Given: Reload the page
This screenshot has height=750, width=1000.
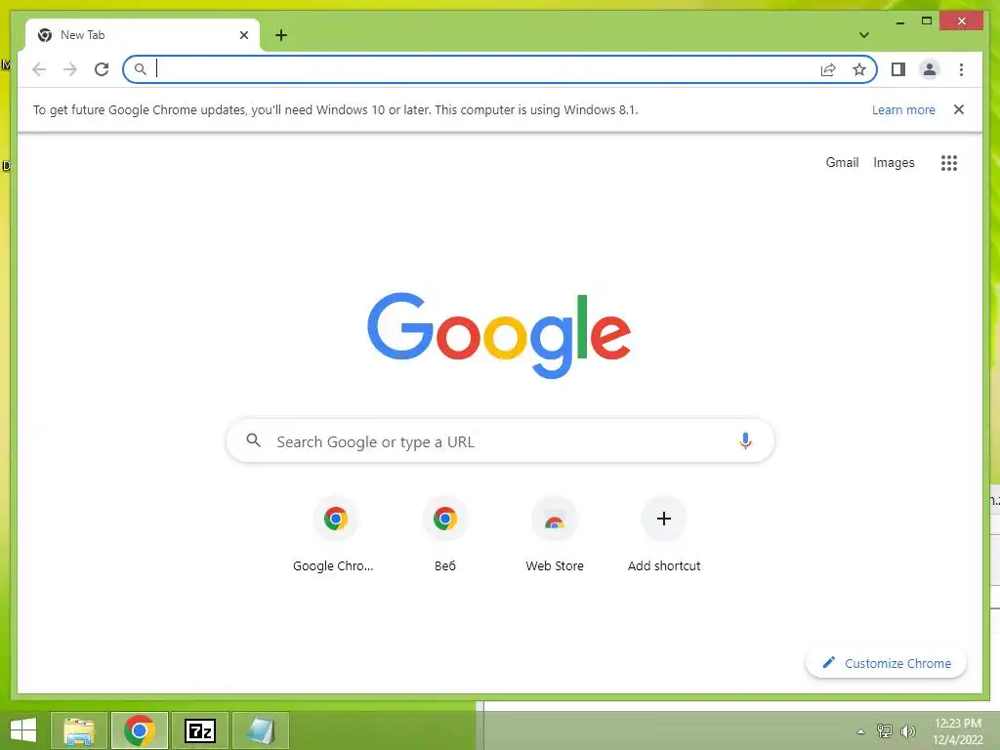Looking at the screenshot, I should click(x=102, y=69).
